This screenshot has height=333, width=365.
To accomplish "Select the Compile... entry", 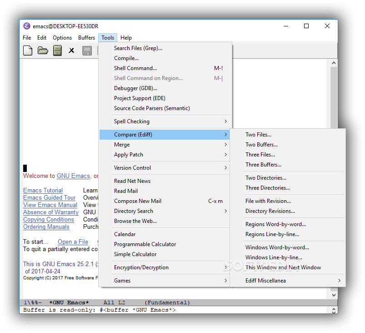I will pos(165,58).
